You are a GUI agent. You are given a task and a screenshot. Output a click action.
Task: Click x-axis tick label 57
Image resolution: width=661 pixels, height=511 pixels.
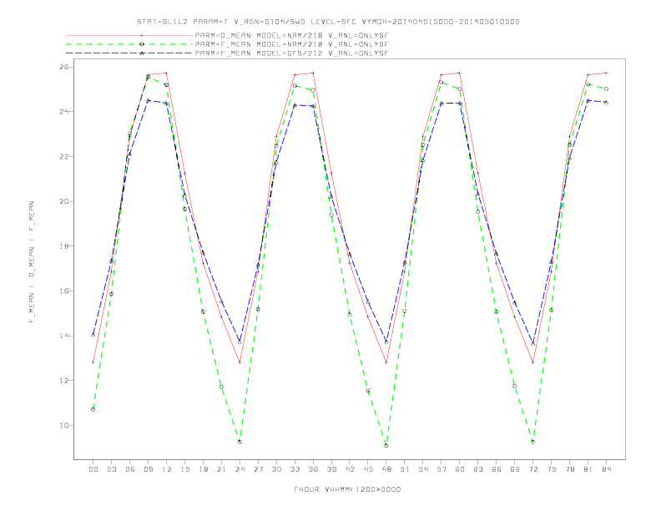point(442,469)
